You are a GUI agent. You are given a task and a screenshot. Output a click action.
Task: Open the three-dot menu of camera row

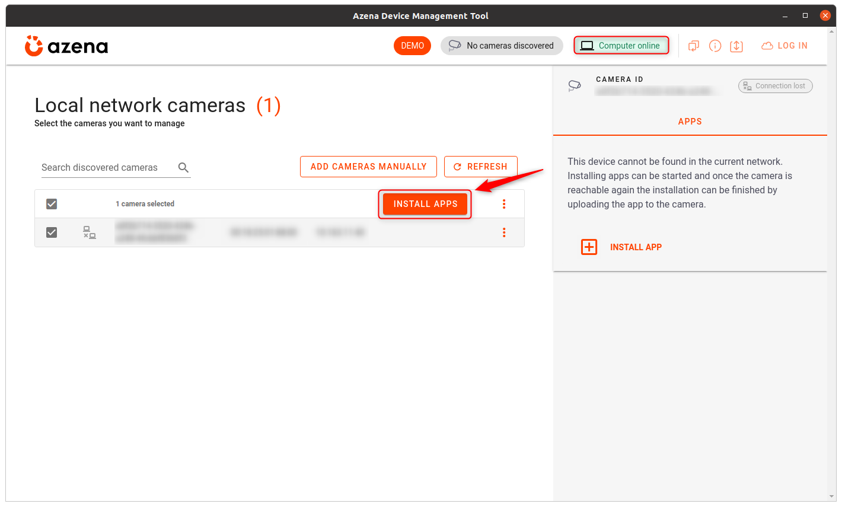coord(504,232)
